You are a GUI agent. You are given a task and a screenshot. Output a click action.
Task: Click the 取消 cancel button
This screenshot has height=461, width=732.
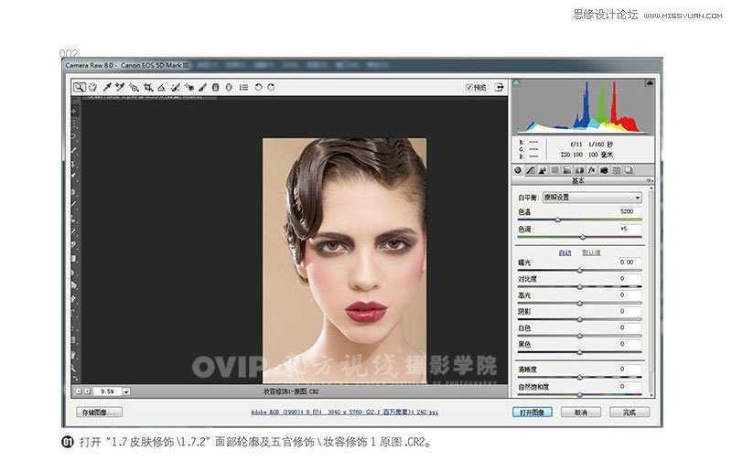(581, 413)
